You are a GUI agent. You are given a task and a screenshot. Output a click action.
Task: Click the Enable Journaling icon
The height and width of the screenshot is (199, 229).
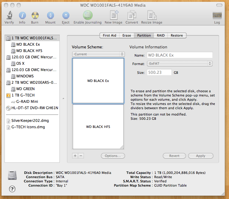pos(87,15)
